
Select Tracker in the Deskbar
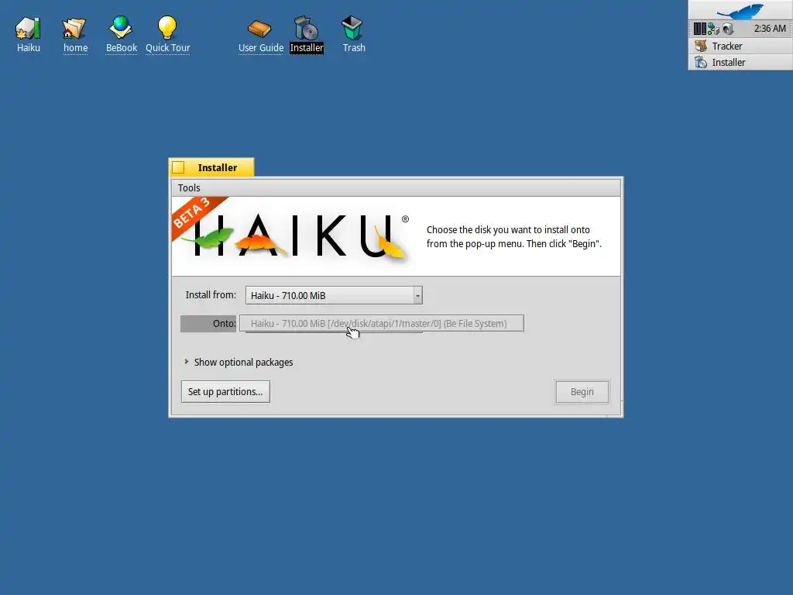[x=740, y=46]
